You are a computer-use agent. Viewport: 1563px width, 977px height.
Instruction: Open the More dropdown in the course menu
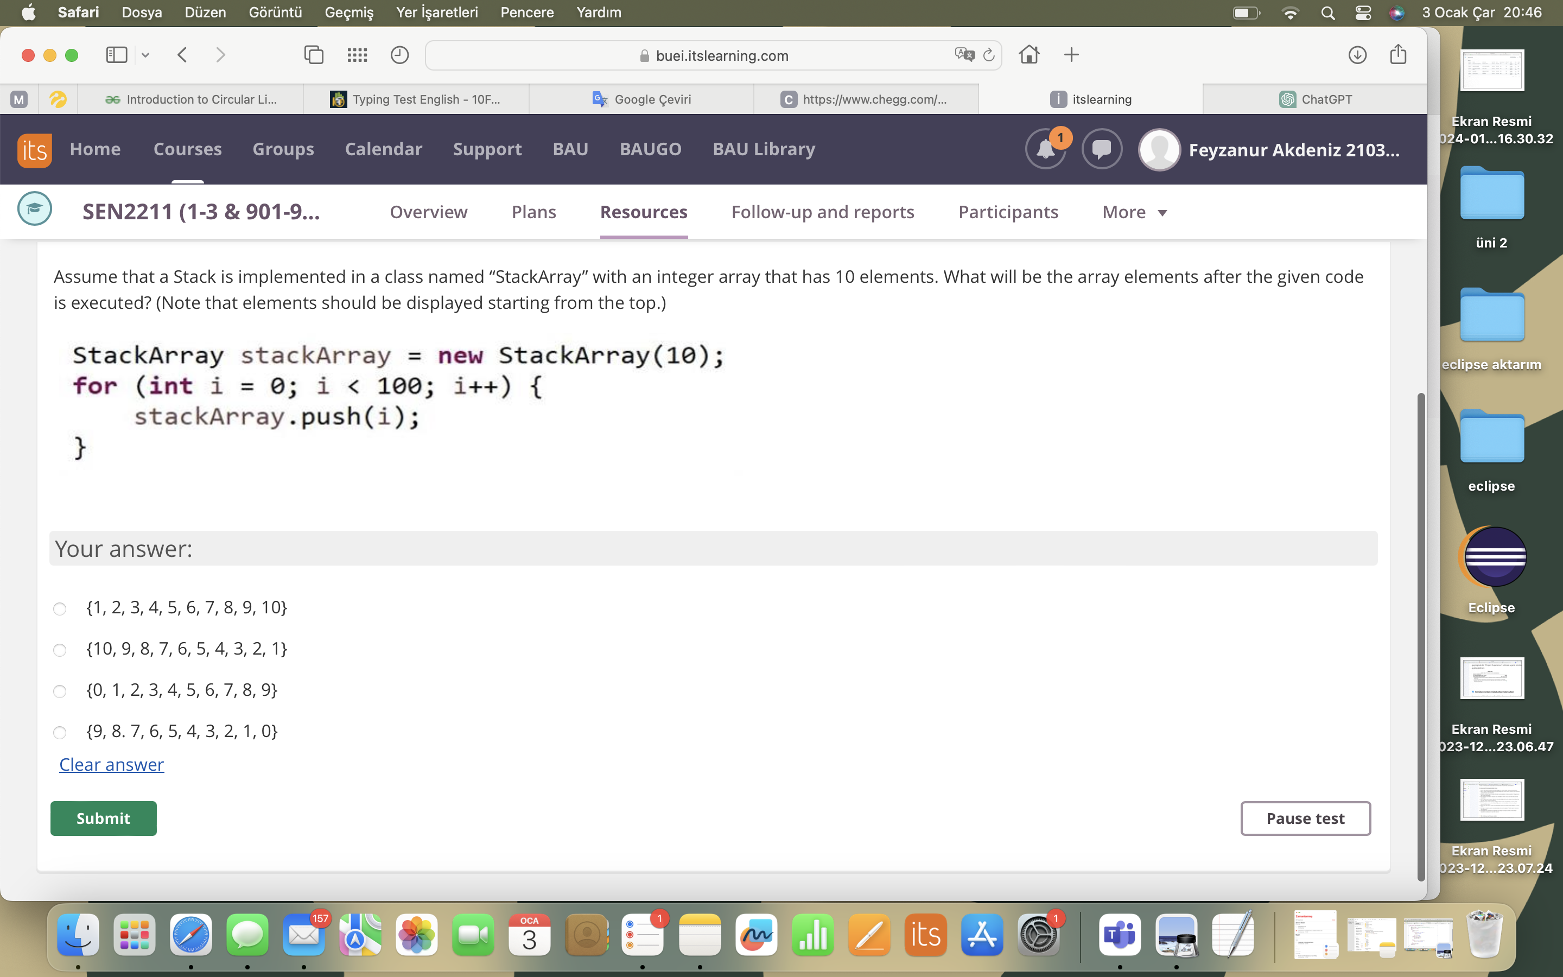coord(1134,212)
